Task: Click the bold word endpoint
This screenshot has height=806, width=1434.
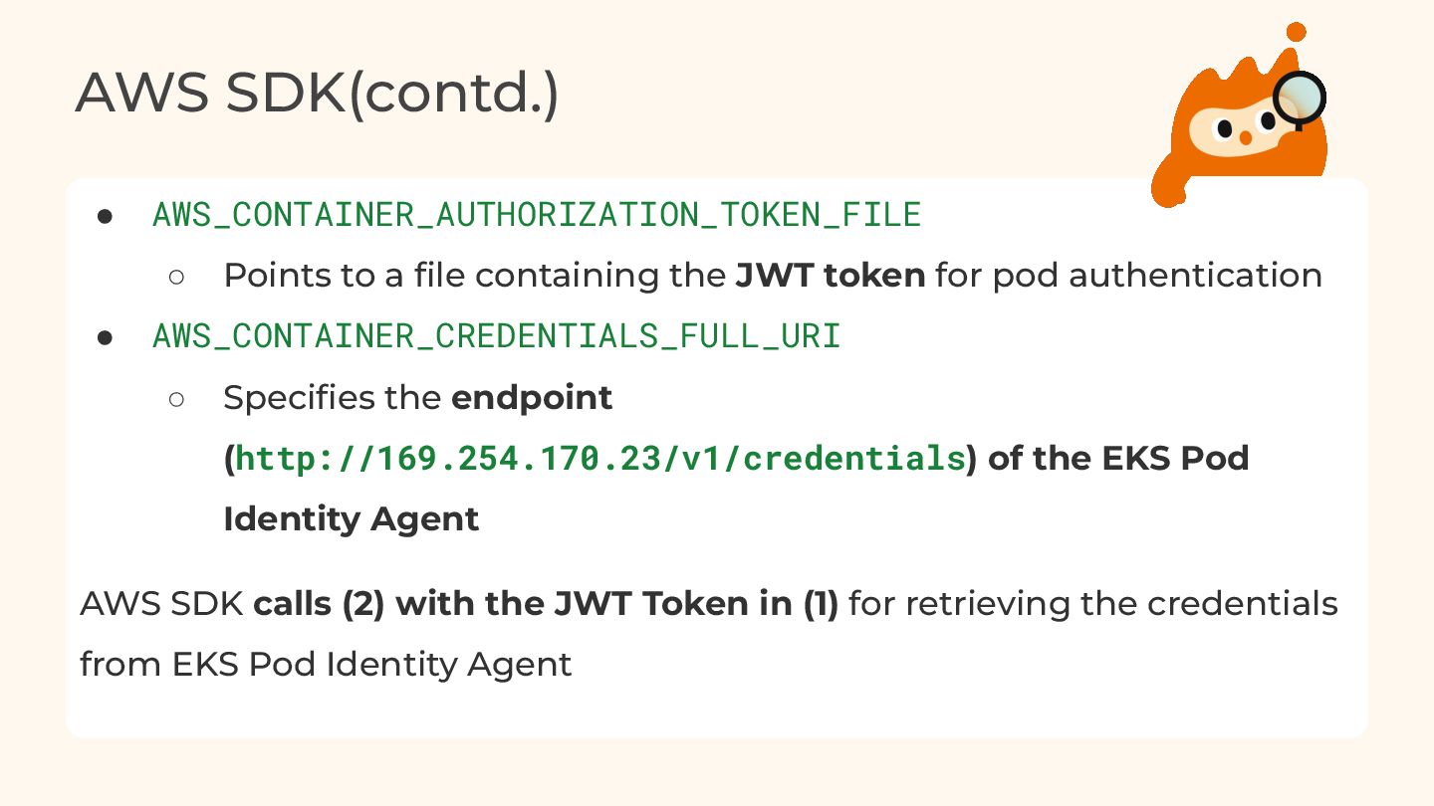Action: pos(532,398)
